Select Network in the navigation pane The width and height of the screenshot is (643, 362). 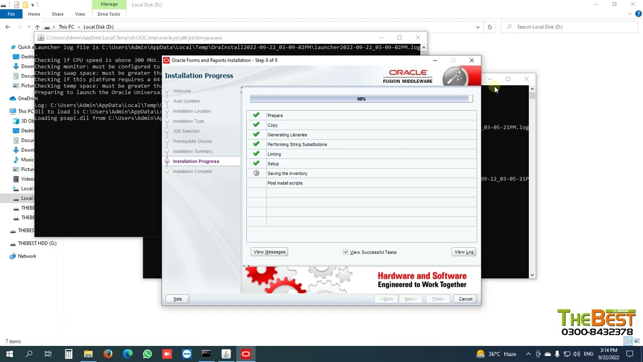pyautogui.click(x=27, y=256)
